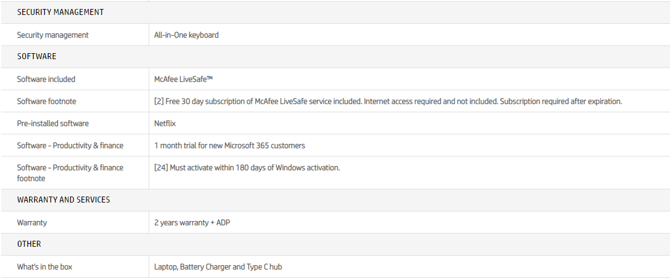Click the OTHER section header
The image size is (670, 279).
click(x=29, y=244)
